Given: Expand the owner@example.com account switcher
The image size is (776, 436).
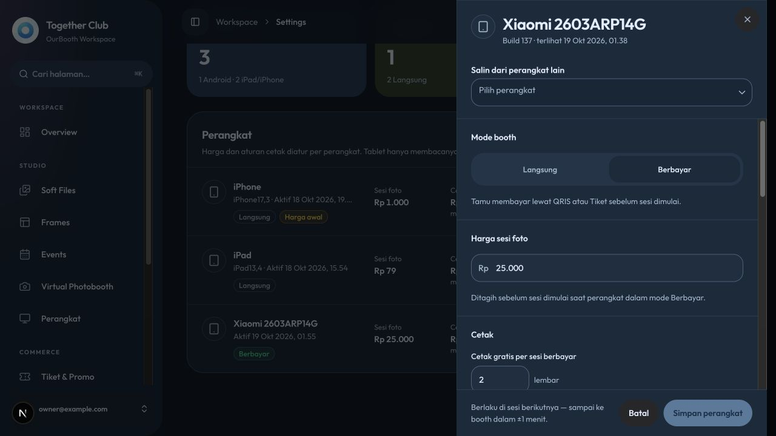Looking at the screenshot, I should coord(144,409).
